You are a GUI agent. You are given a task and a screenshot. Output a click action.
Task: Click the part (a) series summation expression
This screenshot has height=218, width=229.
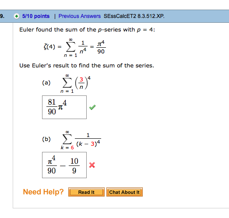tap(75, 84)
